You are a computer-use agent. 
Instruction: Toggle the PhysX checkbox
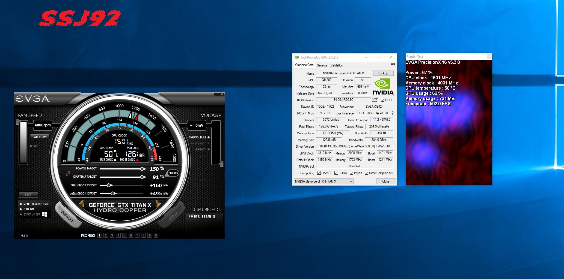(351, 173)
